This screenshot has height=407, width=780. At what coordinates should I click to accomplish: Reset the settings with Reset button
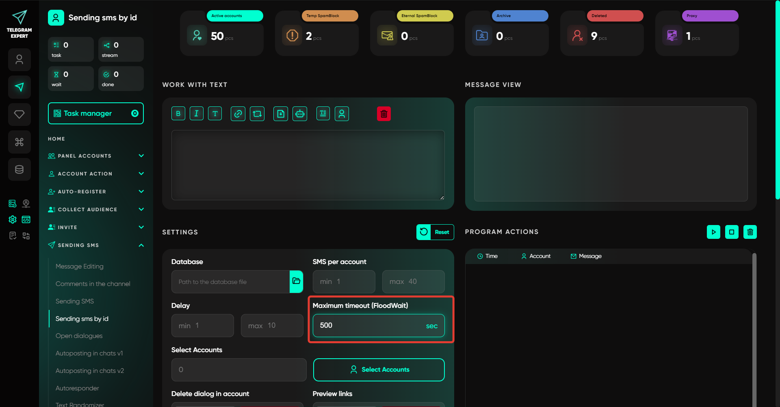(435, 232)
